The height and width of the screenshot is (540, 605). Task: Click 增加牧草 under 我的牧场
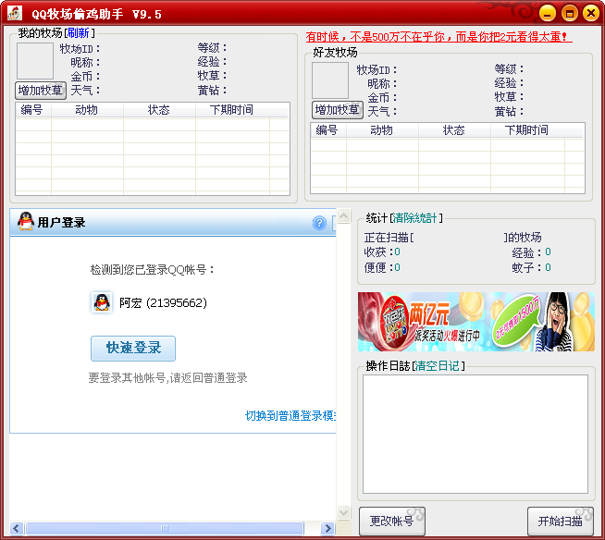click(41, 91)
